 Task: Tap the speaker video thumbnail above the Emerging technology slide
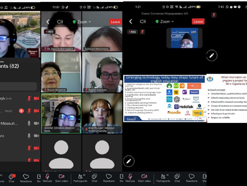(184, 38)
